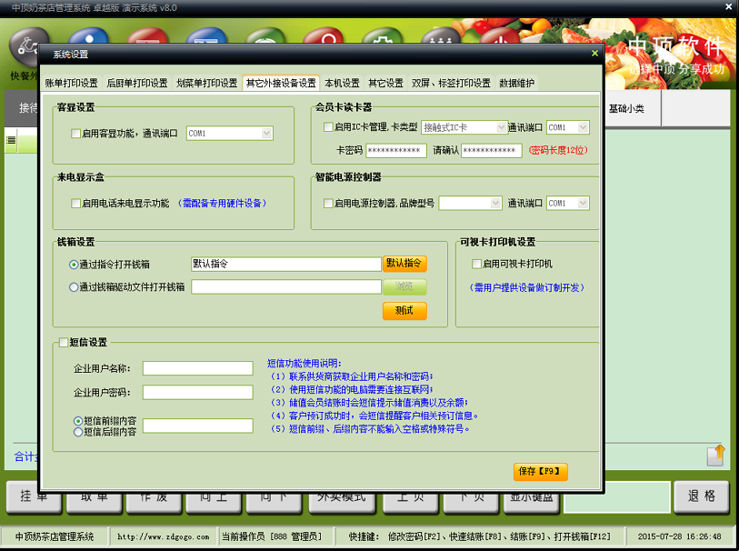
Task: Enable 启用电源控制器 checkbox
Action: point(328,203)
